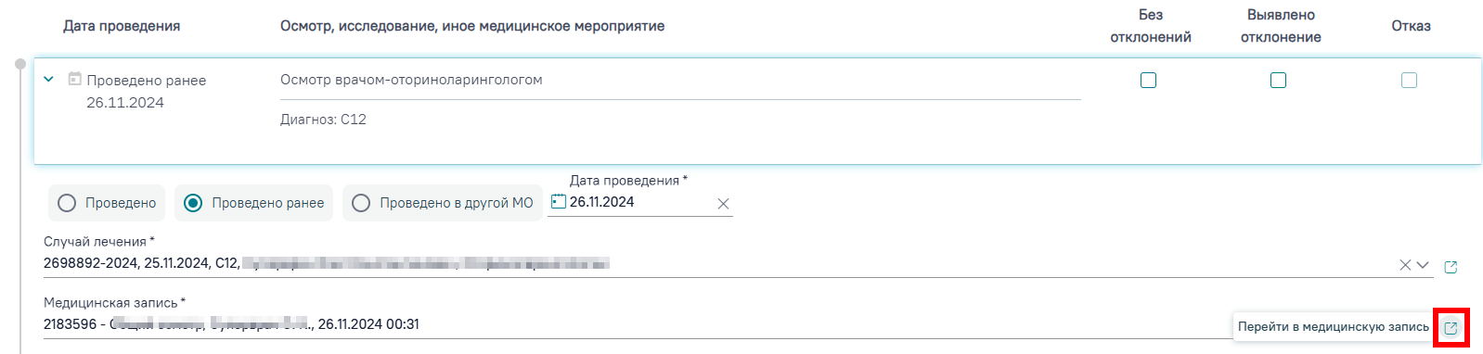Tick the Отказ checkbox

pyautogui.click(x=1409, y=81)
